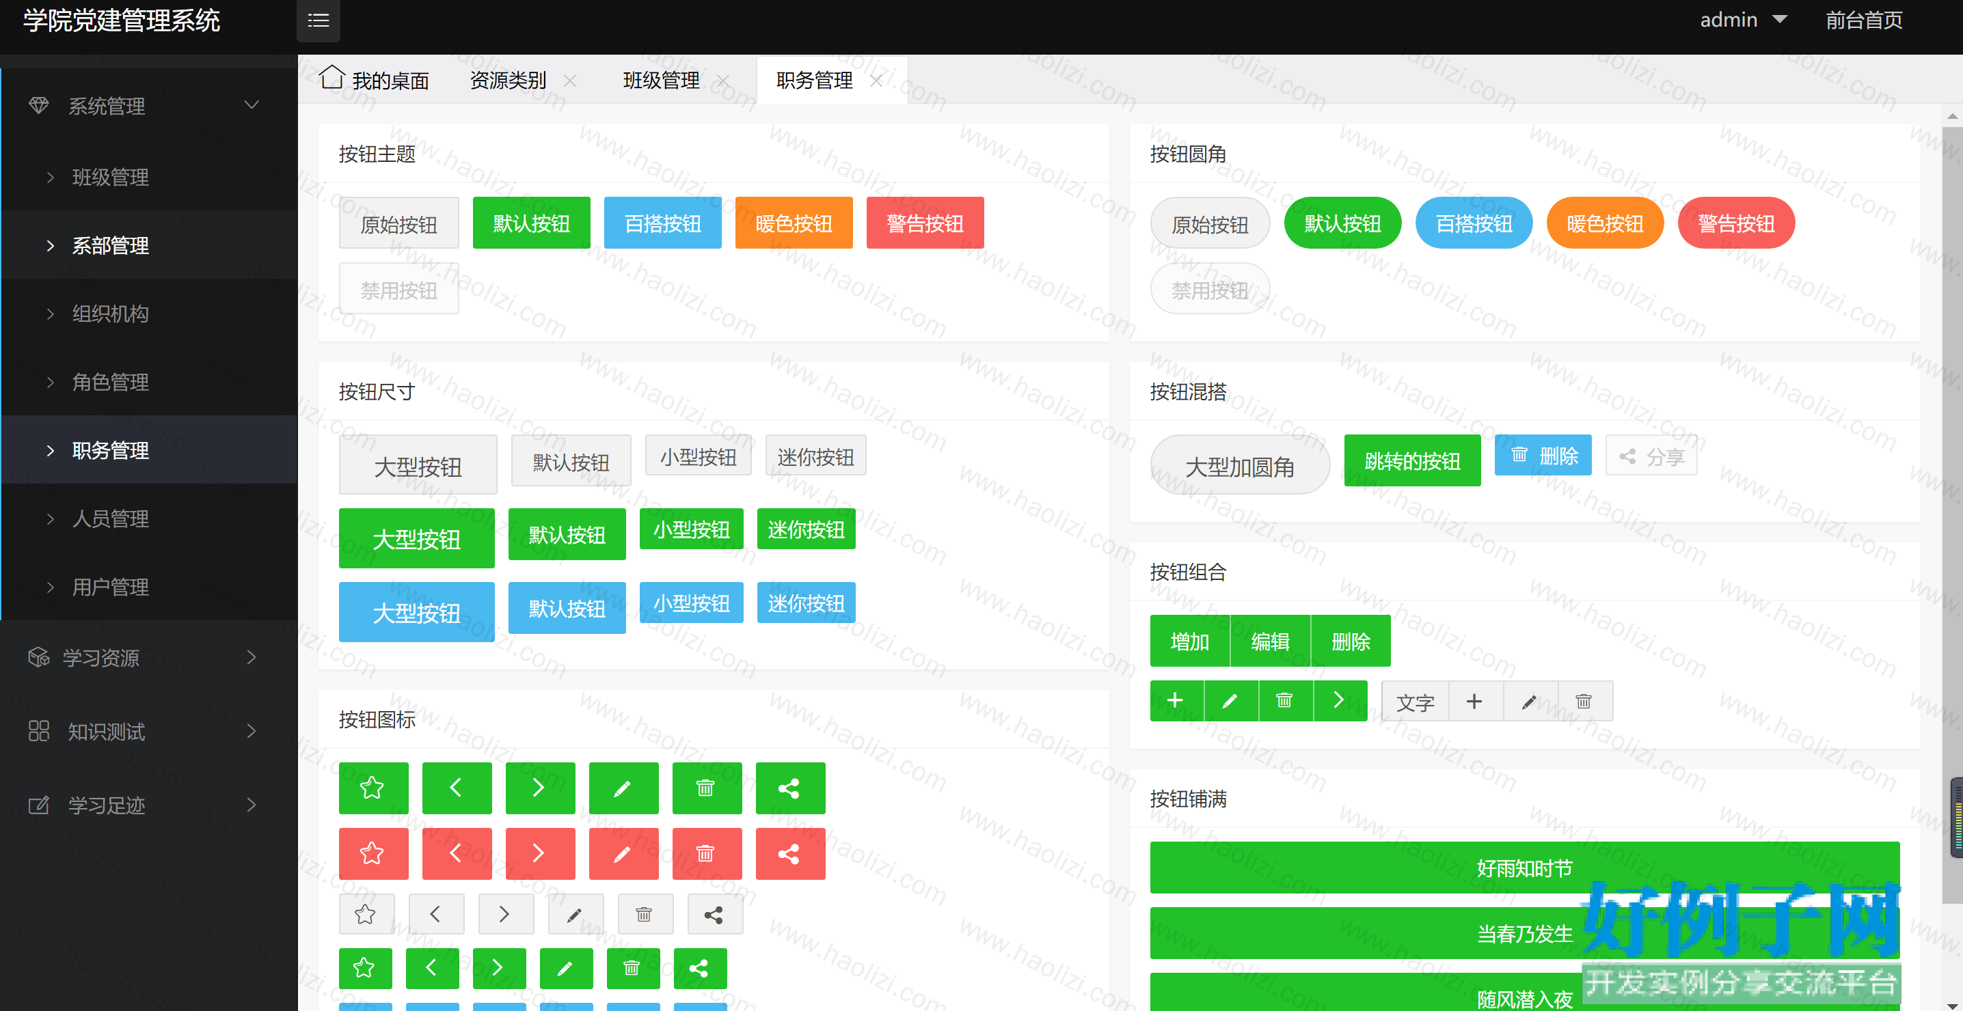Screen dimensions: 1963x1011
Task: Open 组织机构 in the sidebar
Action: click(148, 313)
